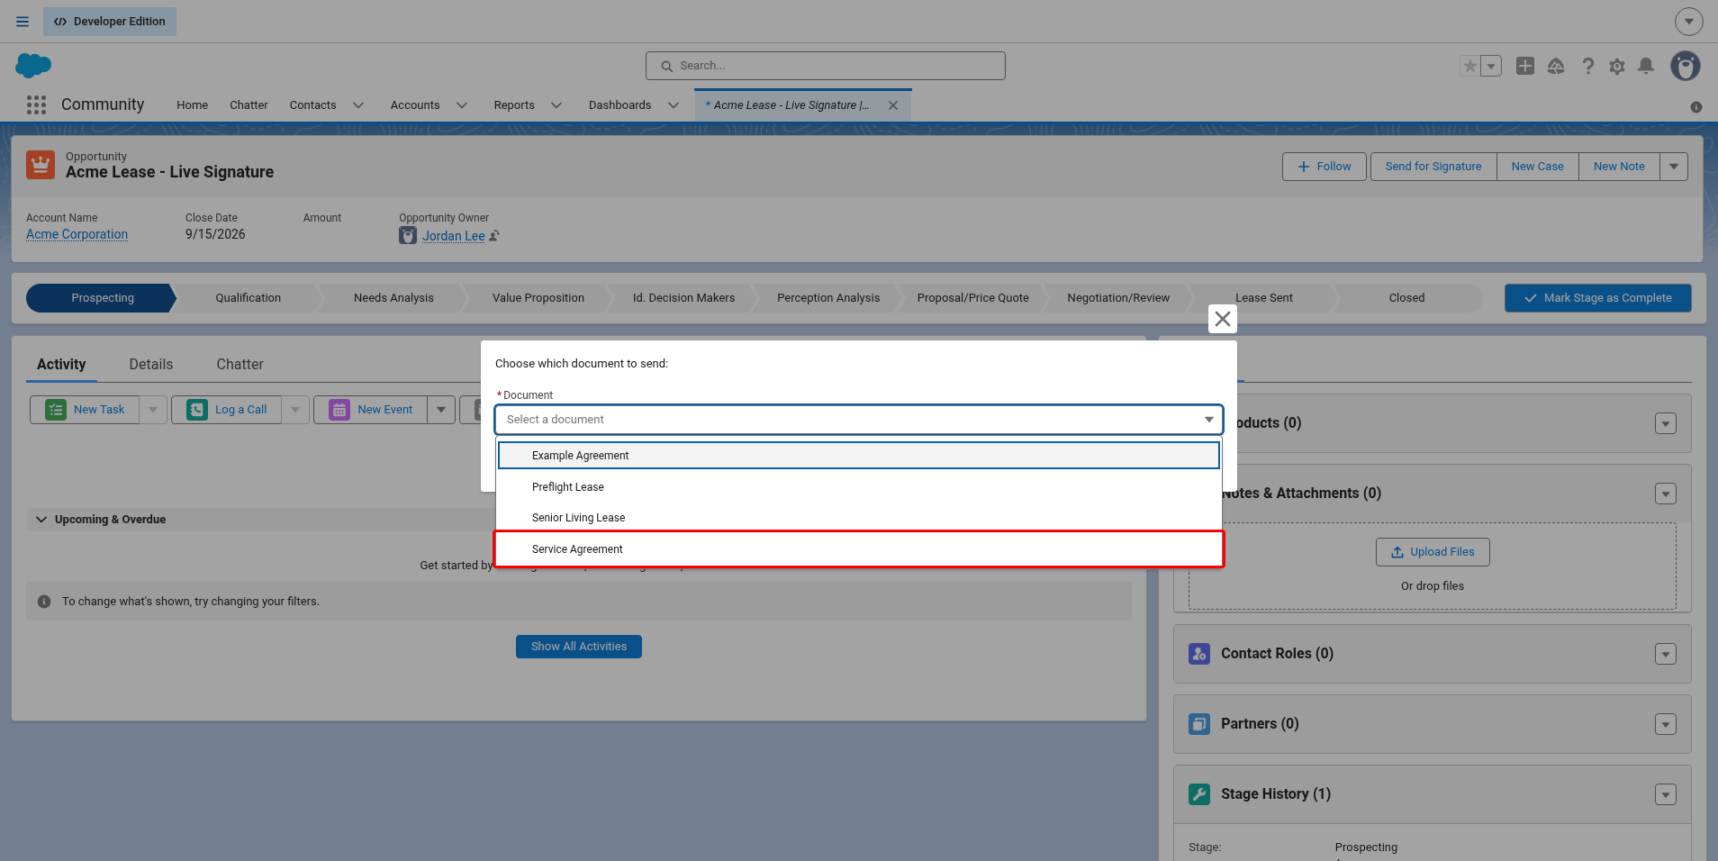1718x861 pixels.
Task: Click Mark Stage as Complete
Action: click(1598, 298)
